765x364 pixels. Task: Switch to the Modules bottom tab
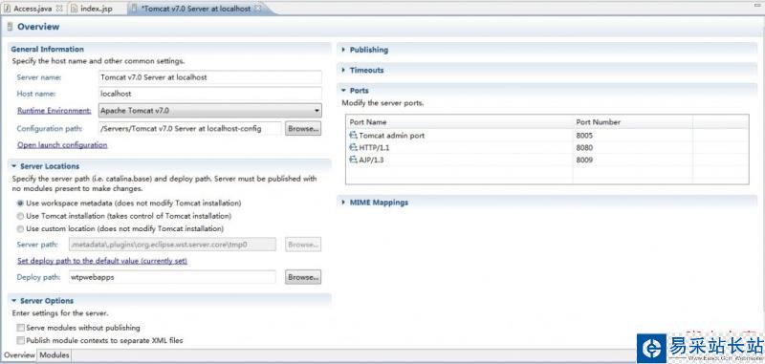(55, 355)
